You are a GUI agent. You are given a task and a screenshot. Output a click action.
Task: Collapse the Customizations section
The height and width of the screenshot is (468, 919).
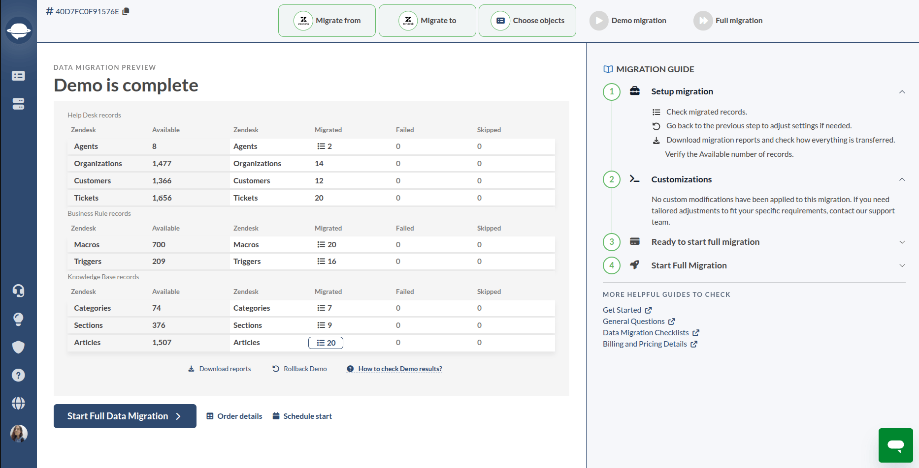902,179
